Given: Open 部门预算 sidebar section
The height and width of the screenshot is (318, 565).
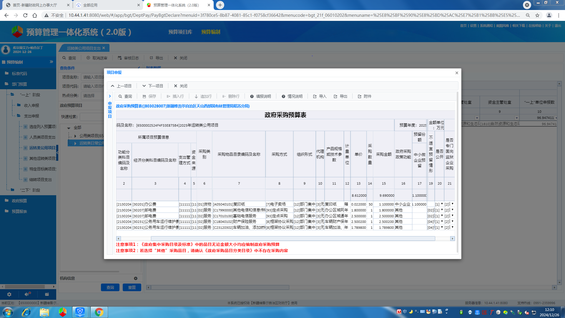Looking at the screenshot, I should coord(19,84).
